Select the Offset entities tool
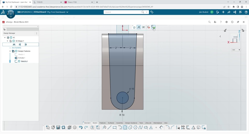The width and height of the screenshot is (249, 134). [x=188, y=128]
